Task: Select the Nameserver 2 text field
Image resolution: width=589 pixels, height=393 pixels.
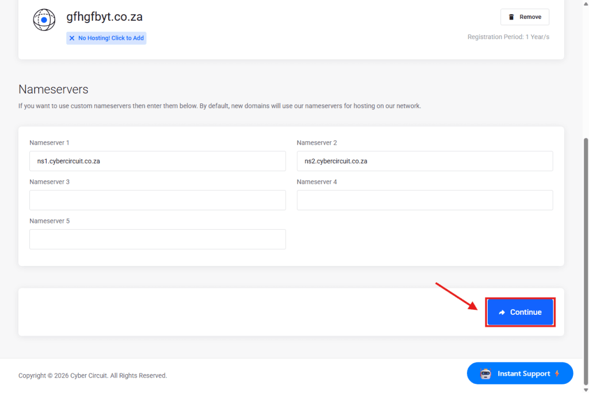Action: tap(424, 161)
